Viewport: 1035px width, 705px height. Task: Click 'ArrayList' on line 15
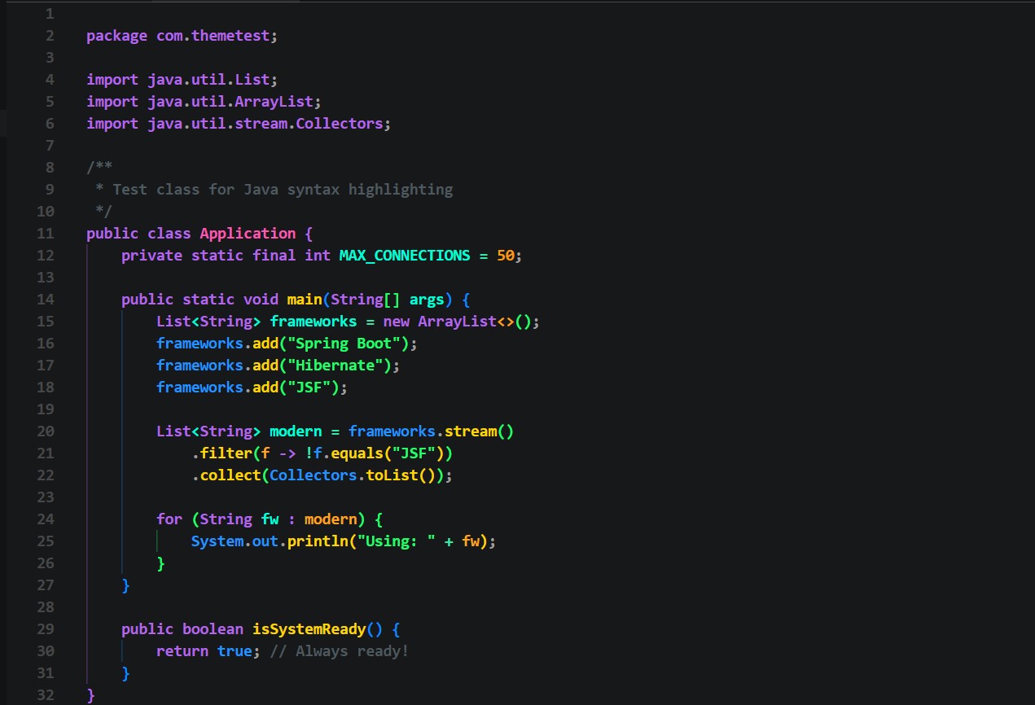tap(457, 322)
